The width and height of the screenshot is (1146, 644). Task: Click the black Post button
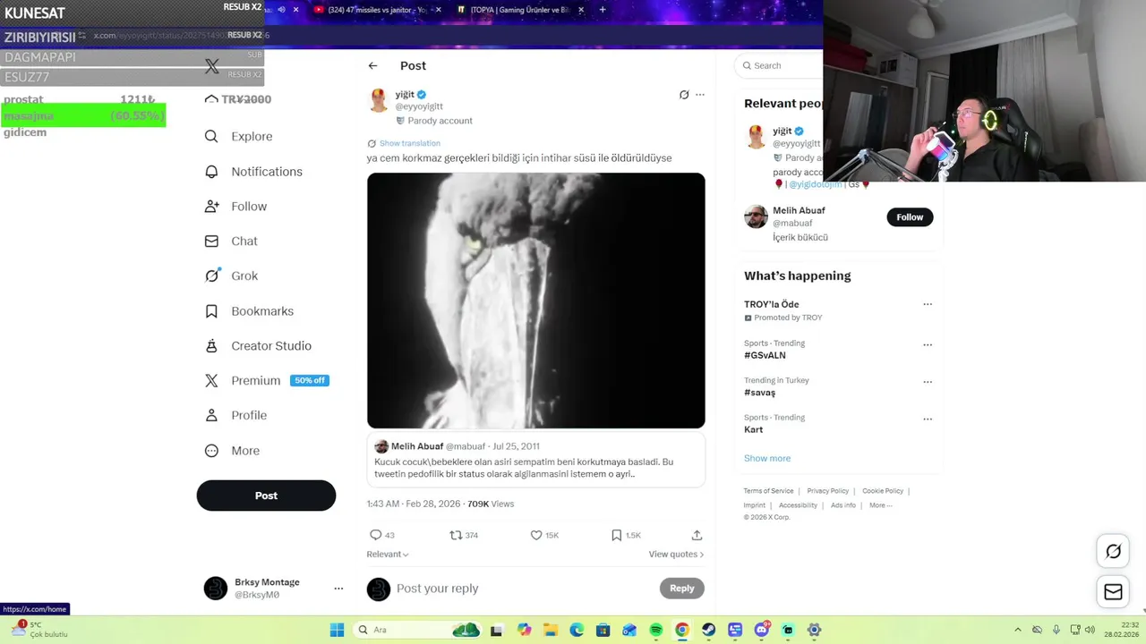click(x=266, y=496)
